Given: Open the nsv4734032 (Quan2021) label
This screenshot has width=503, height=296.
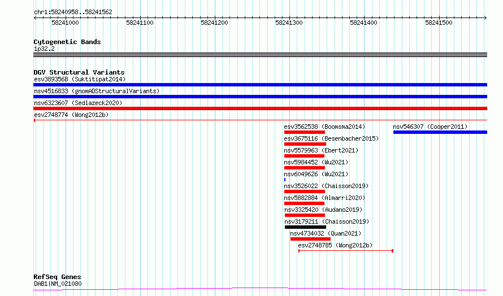Looking at the screenshot, I should pyautogui.click(x=326, y=233).
